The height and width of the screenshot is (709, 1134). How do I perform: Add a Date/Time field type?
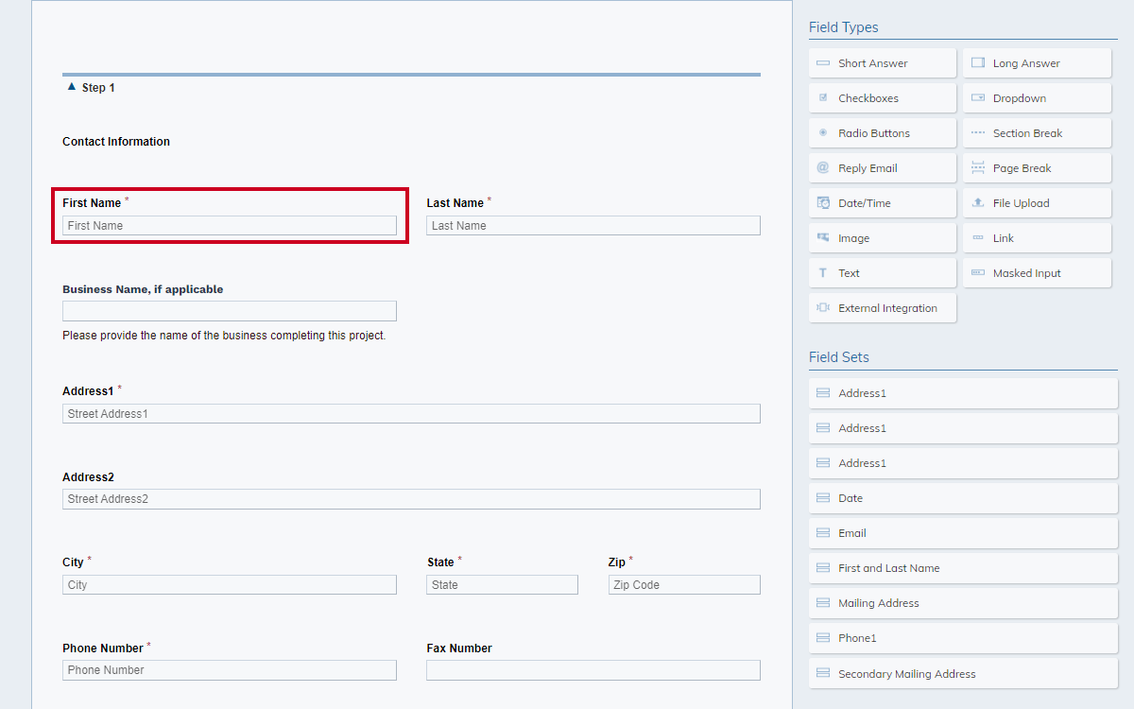point(883,203)
